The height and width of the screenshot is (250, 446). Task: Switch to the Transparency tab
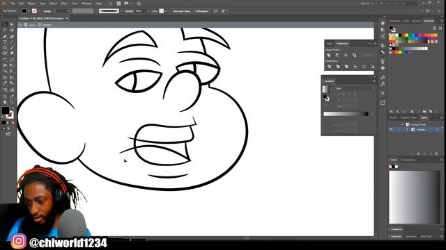[408, 160]
